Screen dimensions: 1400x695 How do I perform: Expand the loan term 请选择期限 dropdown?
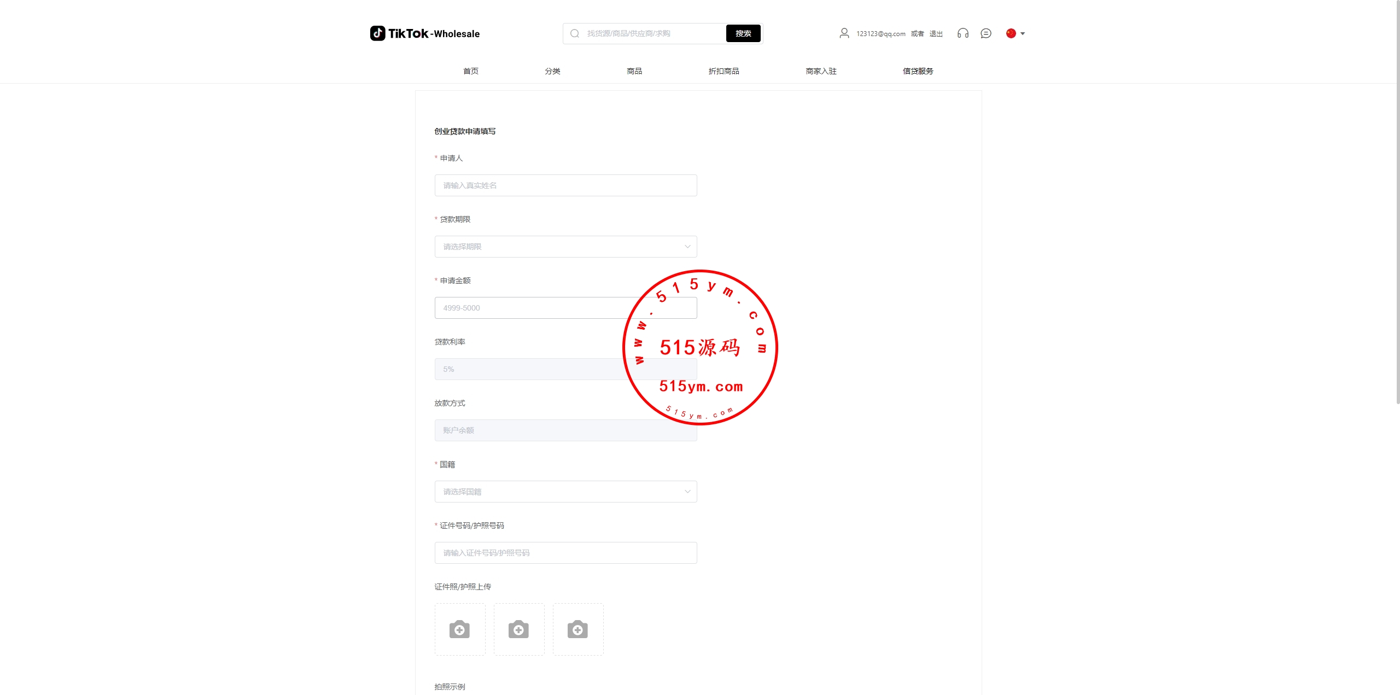click(565, 247)
